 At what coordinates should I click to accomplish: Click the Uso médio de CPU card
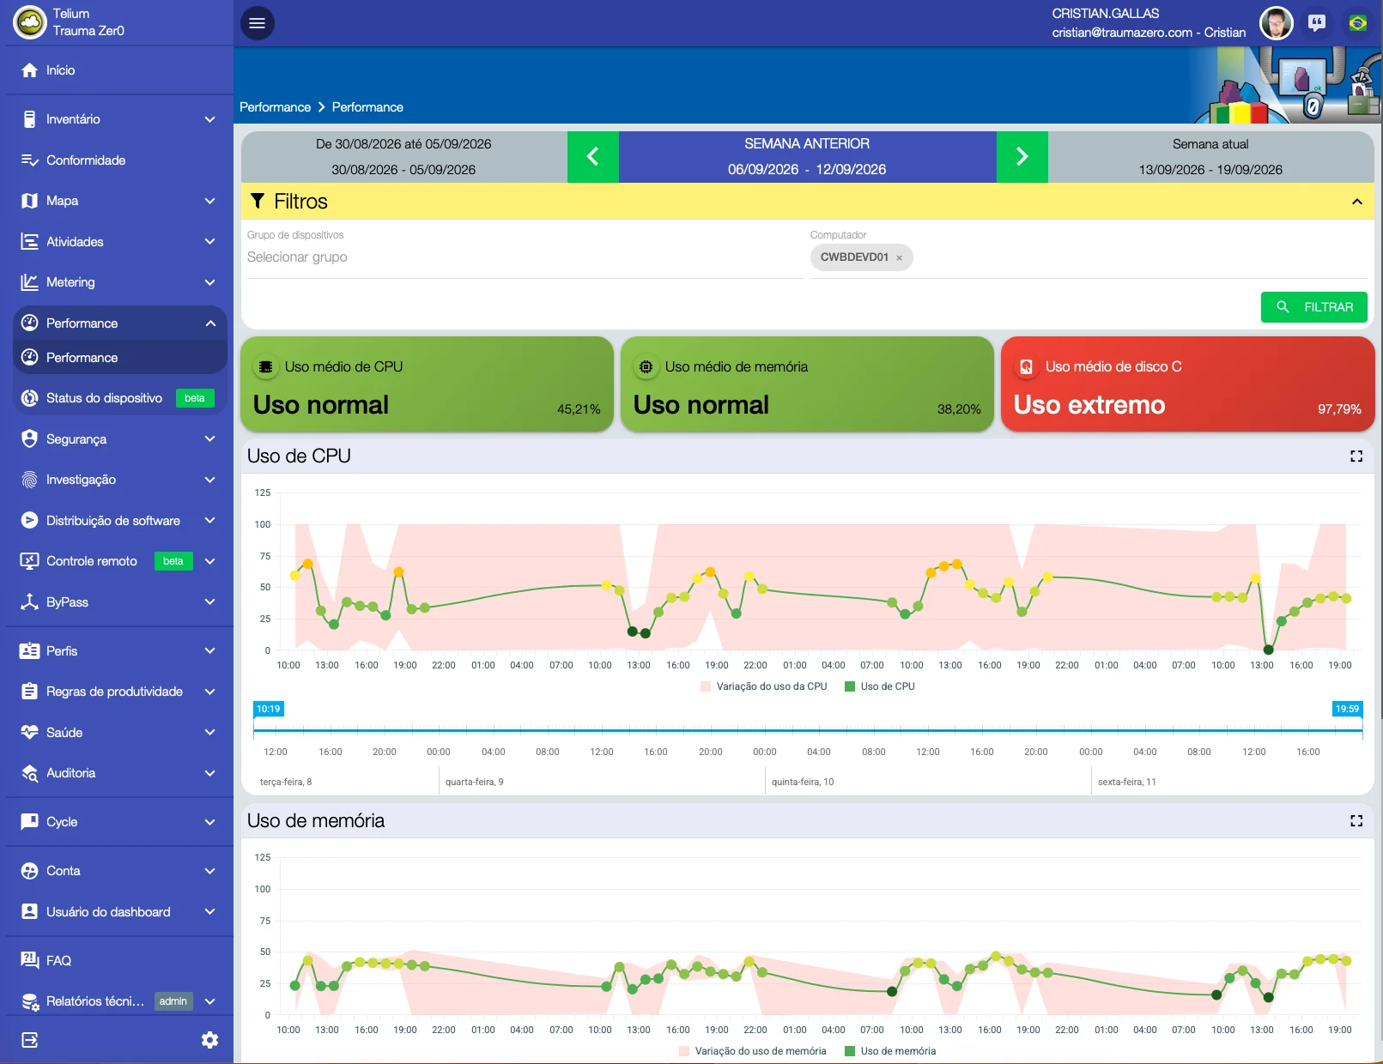(427, 384)
